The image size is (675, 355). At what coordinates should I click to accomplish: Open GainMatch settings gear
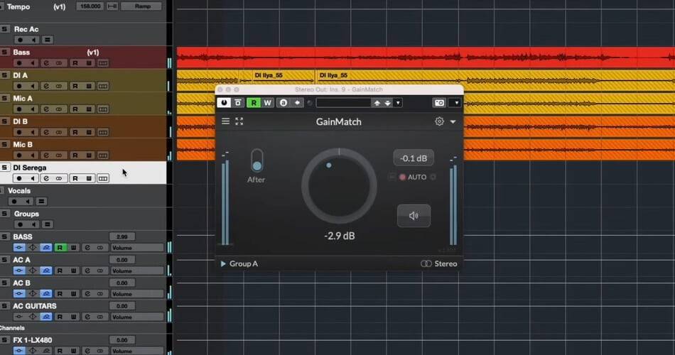439,121
